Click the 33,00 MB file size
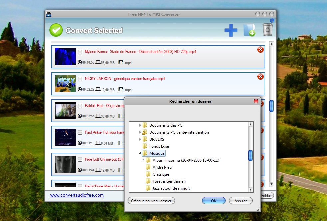 pyautogui.click(x=108, y=116)
